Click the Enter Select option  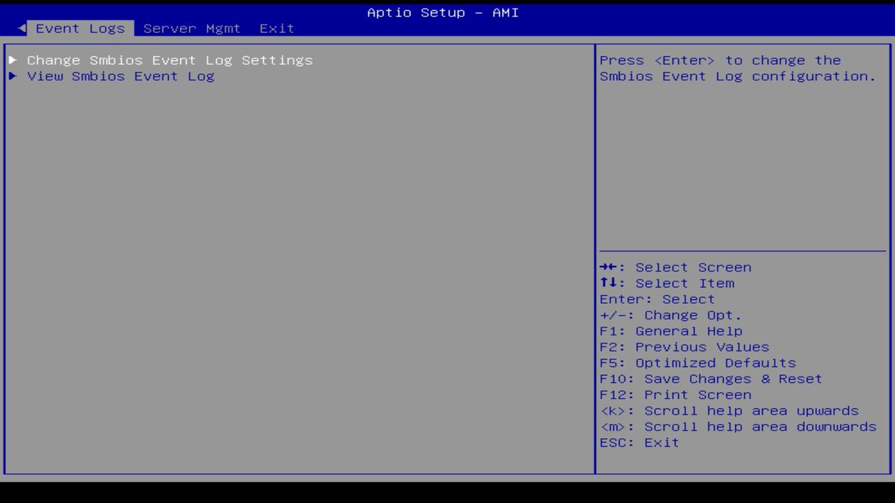[x=657, y=299]
